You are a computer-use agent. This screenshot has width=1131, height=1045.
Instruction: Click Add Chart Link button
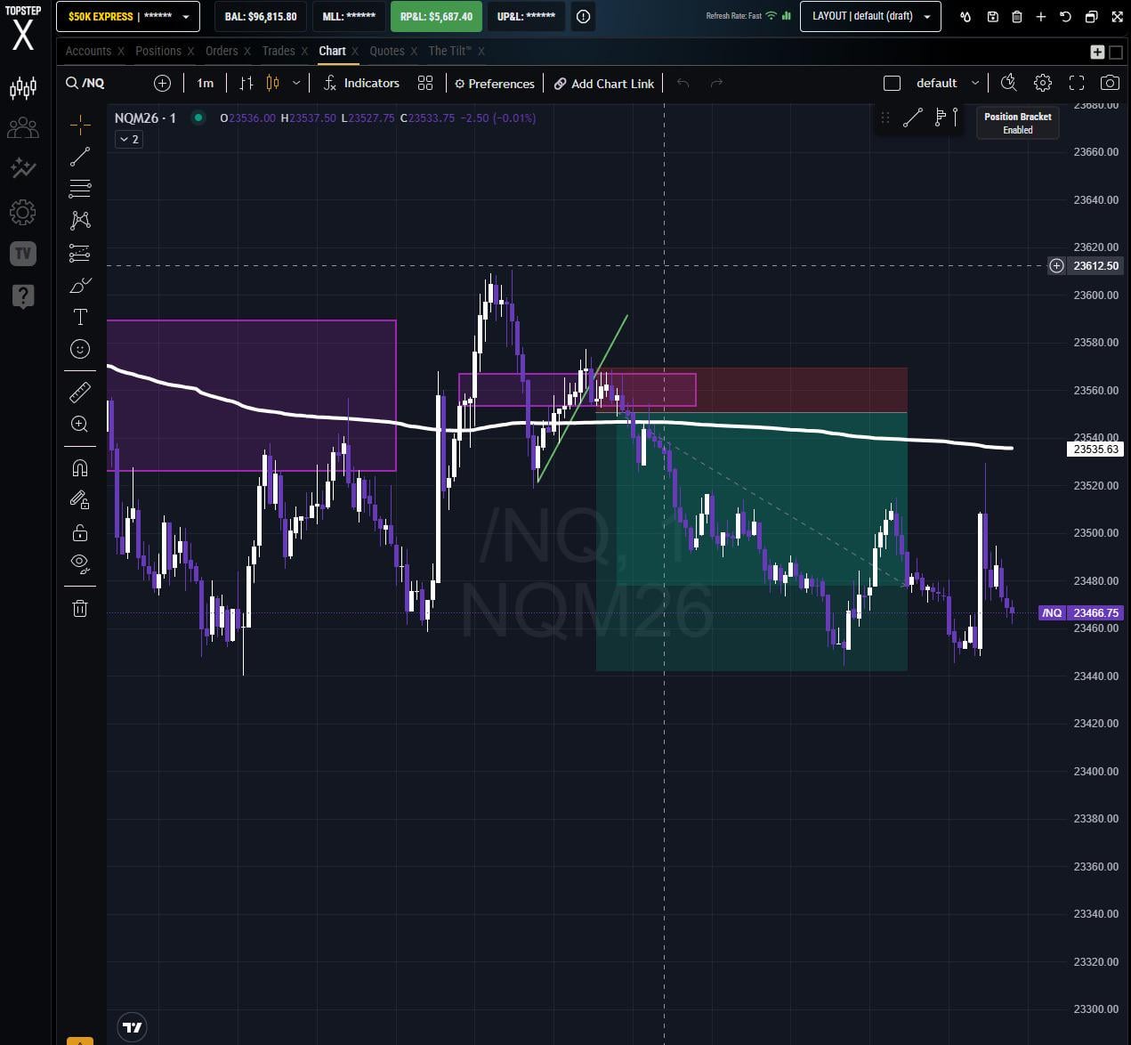point(603,84)
